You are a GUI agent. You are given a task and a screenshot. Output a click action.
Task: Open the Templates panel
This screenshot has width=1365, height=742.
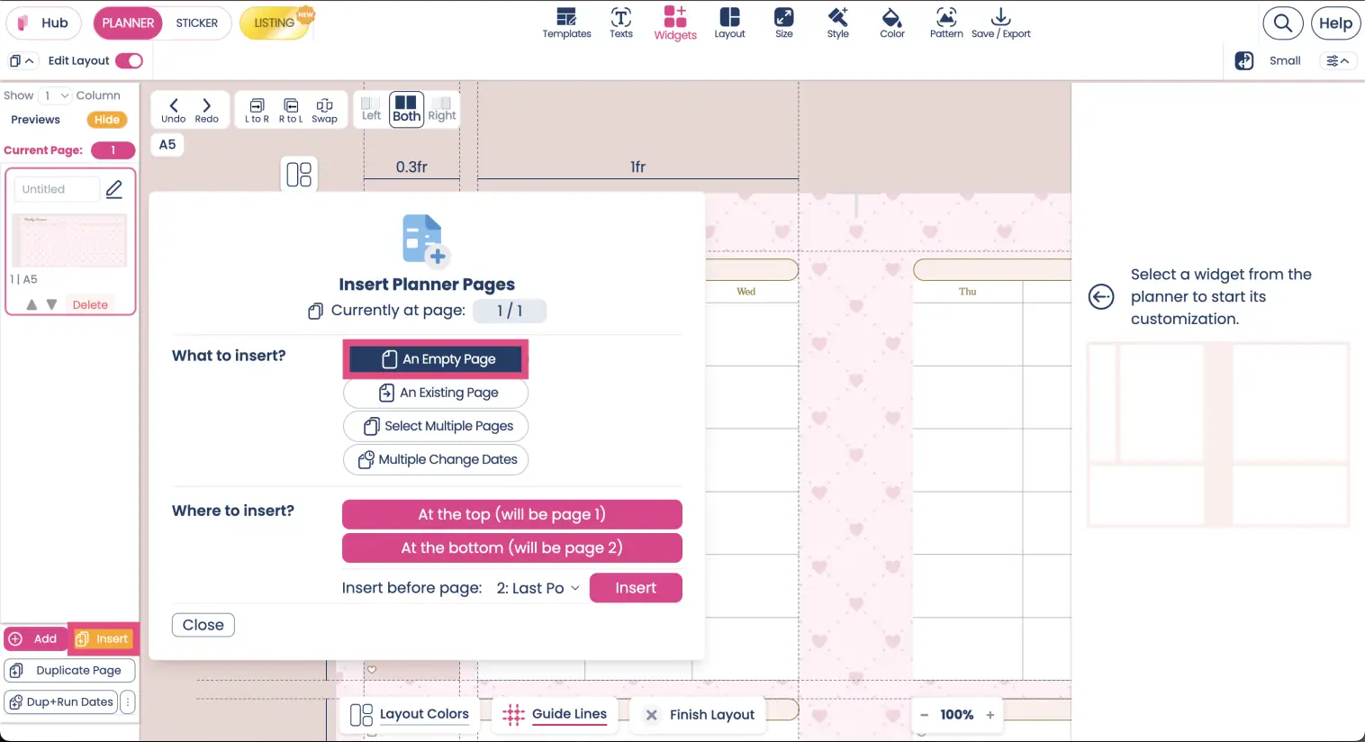click(x=566, y=23)
